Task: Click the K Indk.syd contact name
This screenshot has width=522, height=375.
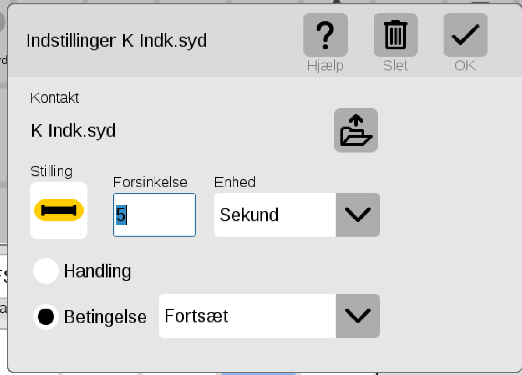Action: pyautogui.click(x=73, y=131)
